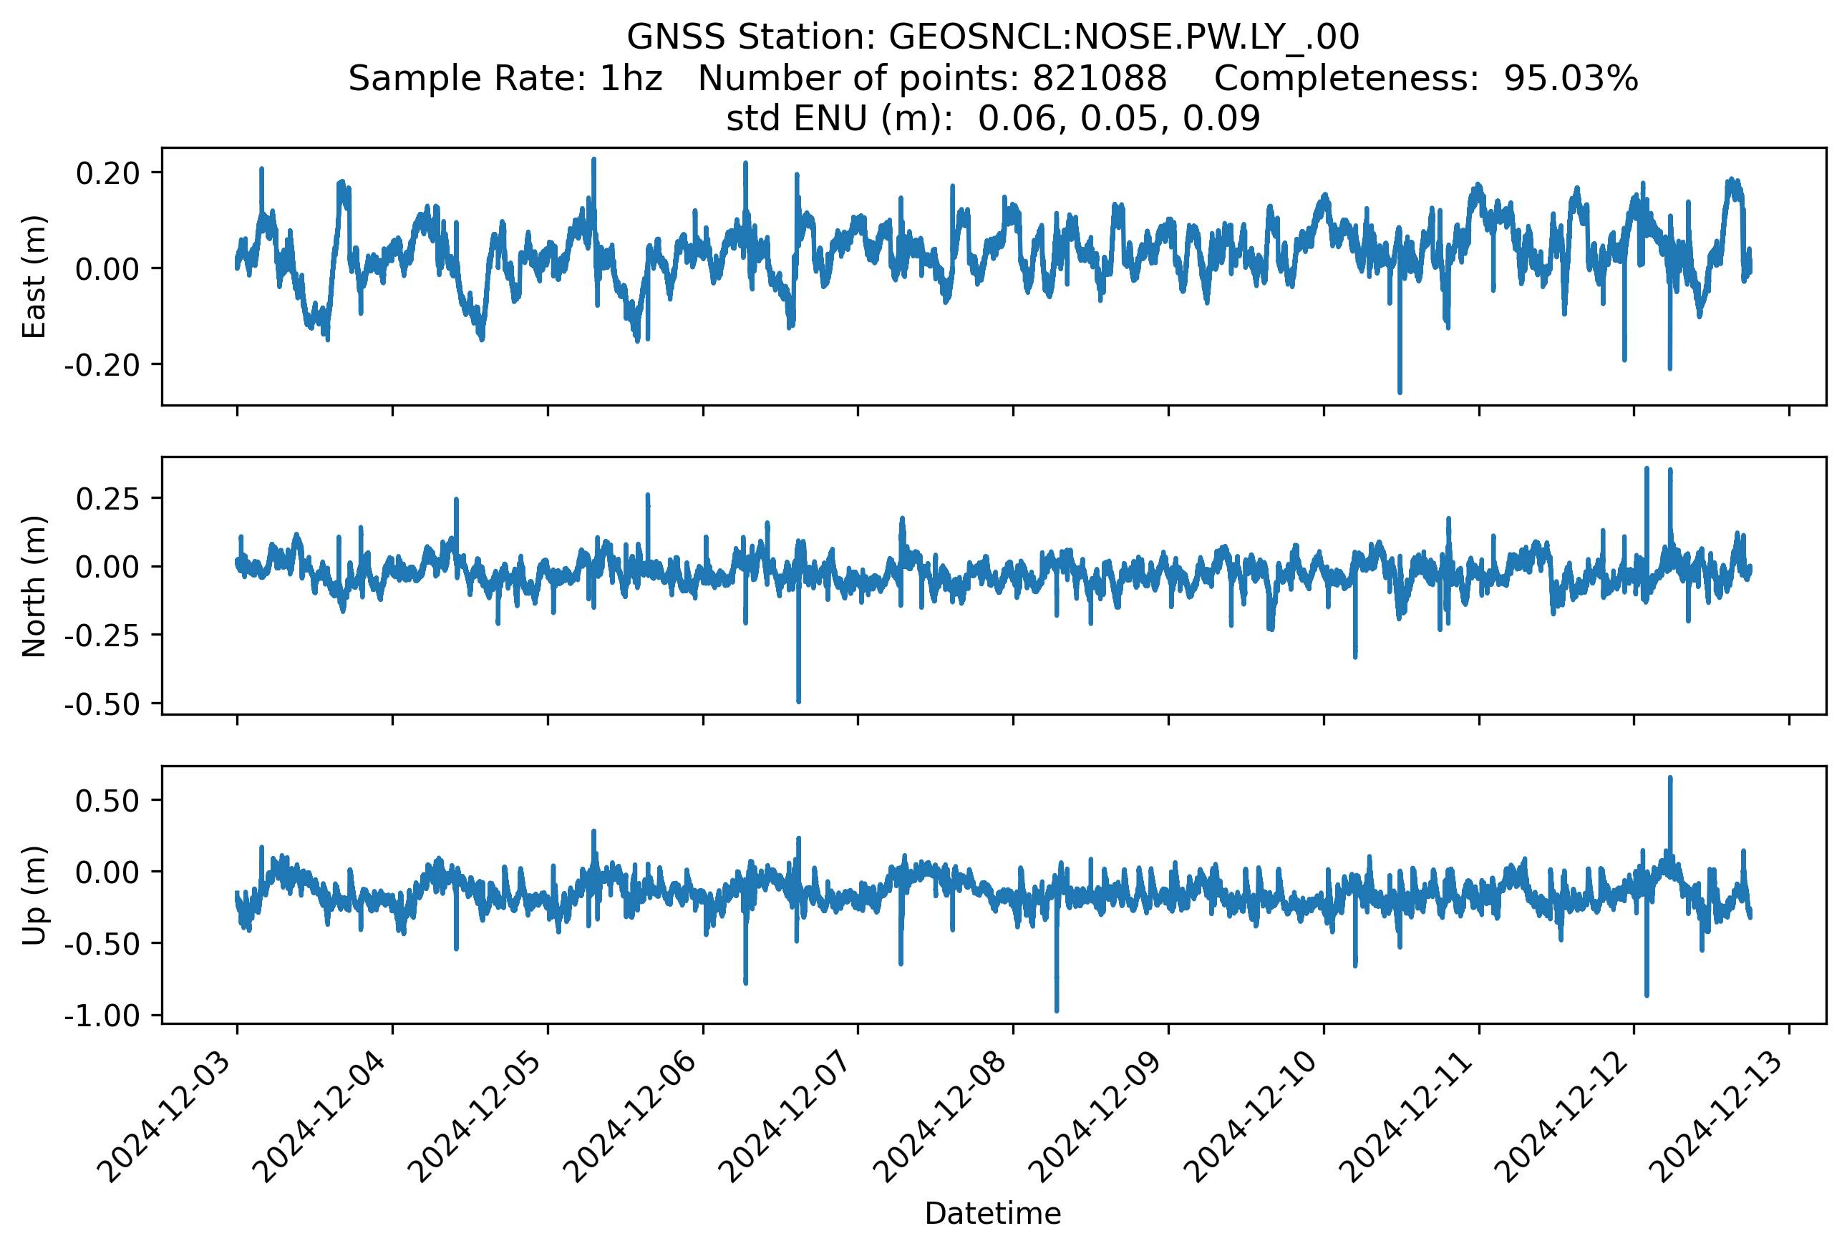Click the North (m) axis label
The height and width of the screenshot is (1251, 1847).
34,586
